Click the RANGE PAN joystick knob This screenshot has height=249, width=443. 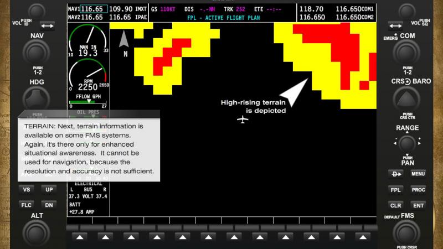[x=407, y=143]
